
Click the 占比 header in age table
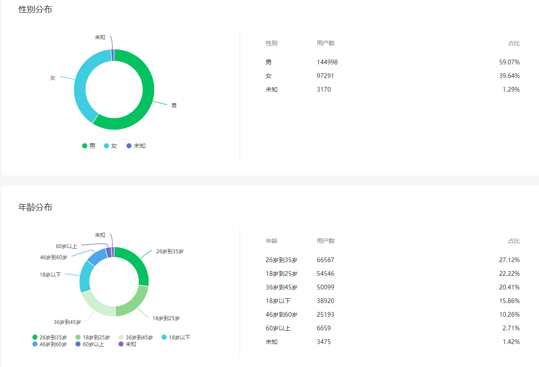pyautogui.click(x=514, y=241)
